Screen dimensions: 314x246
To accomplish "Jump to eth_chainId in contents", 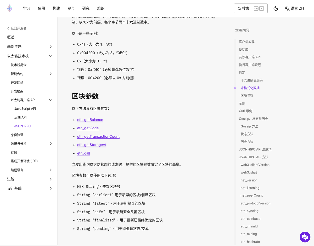I will (249, 226).
